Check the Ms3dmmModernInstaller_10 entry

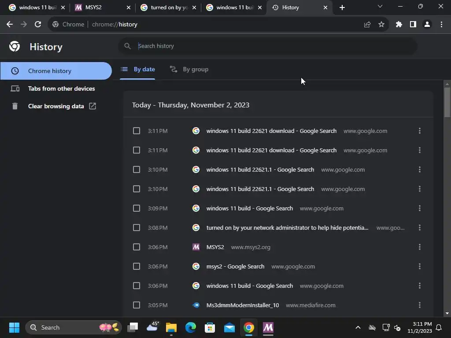point(137,305)
